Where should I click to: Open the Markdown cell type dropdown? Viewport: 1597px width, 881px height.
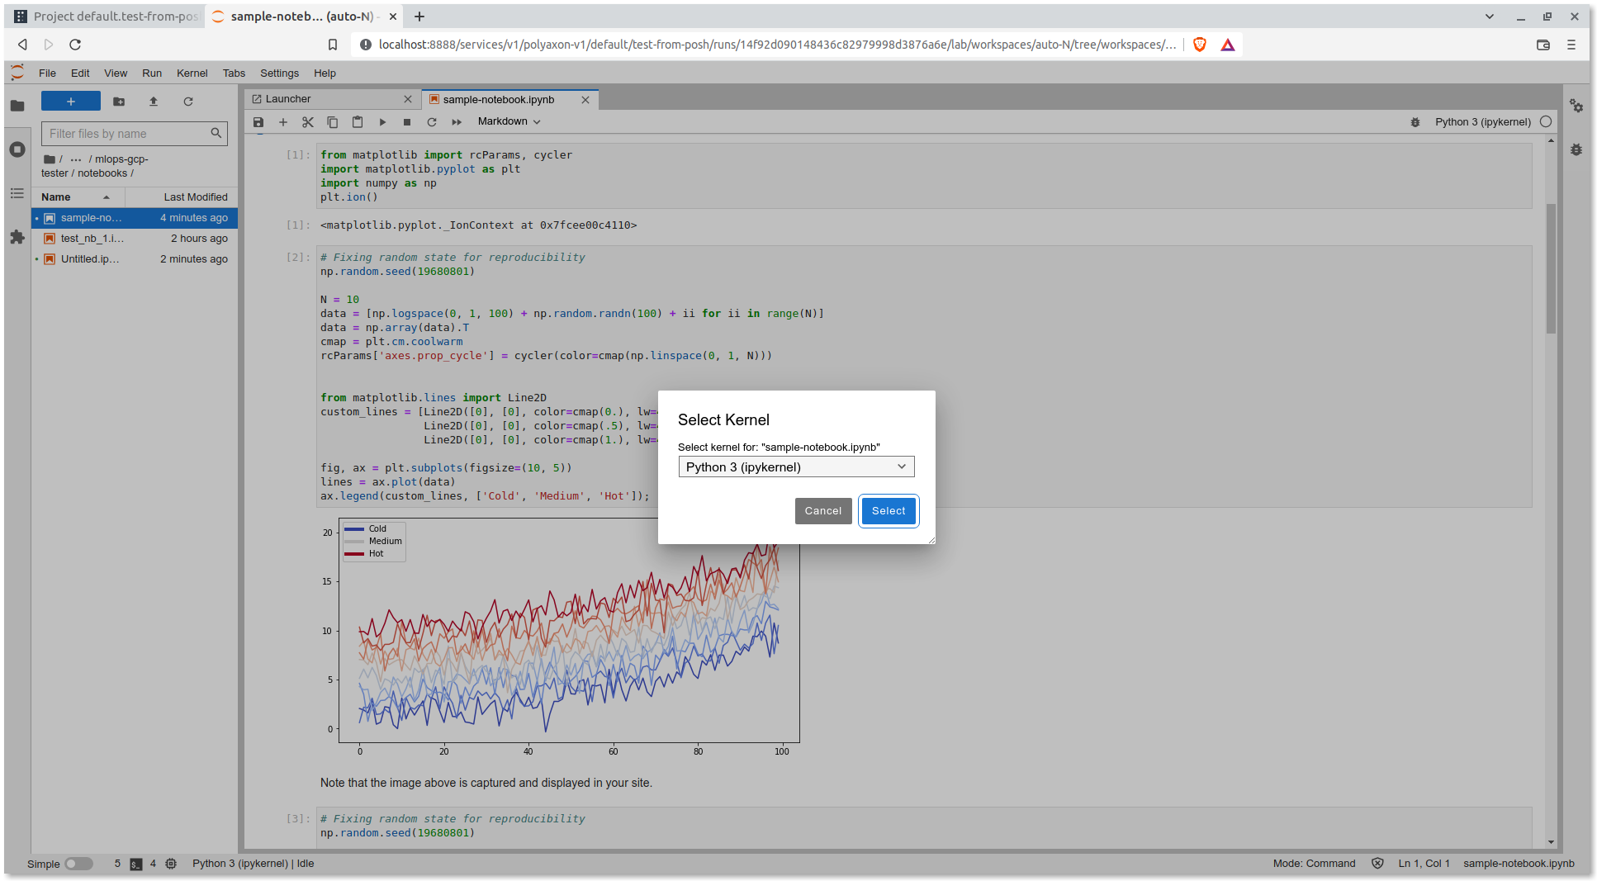[x=509, y=121]
